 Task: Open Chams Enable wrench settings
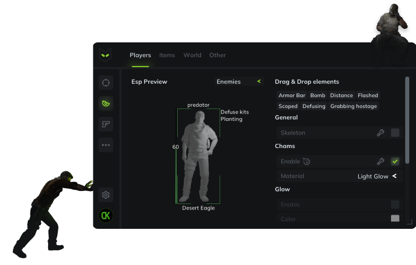(x=381, y=161)
